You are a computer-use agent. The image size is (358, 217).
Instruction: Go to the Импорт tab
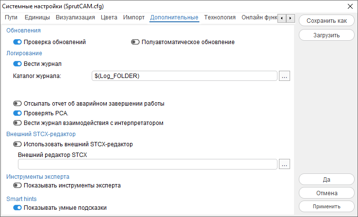(134, 17)
